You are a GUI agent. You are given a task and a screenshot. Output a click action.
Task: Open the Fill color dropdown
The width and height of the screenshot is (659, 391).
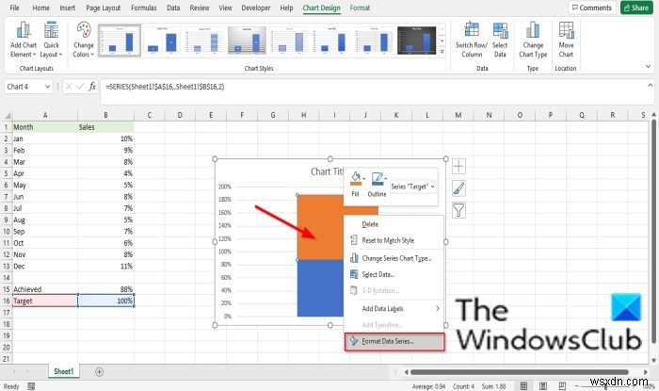(x=364, y=178)
